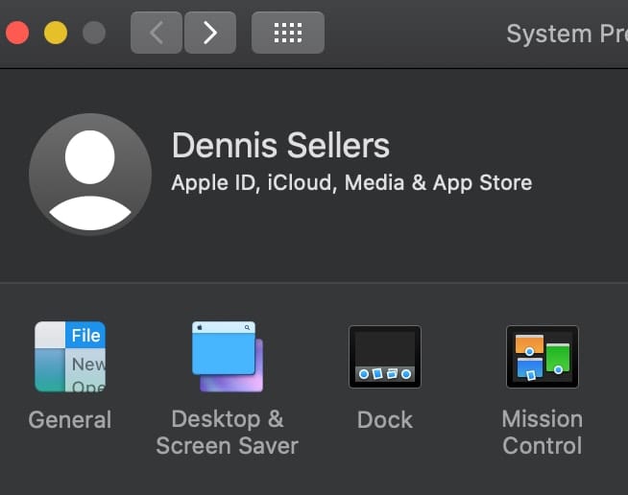Click the user profile avatar picture
This screenshot has height=495, width=628.
point(90,174)
